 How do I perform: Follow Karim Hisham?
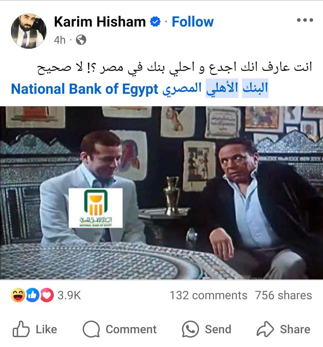(192, 22)
